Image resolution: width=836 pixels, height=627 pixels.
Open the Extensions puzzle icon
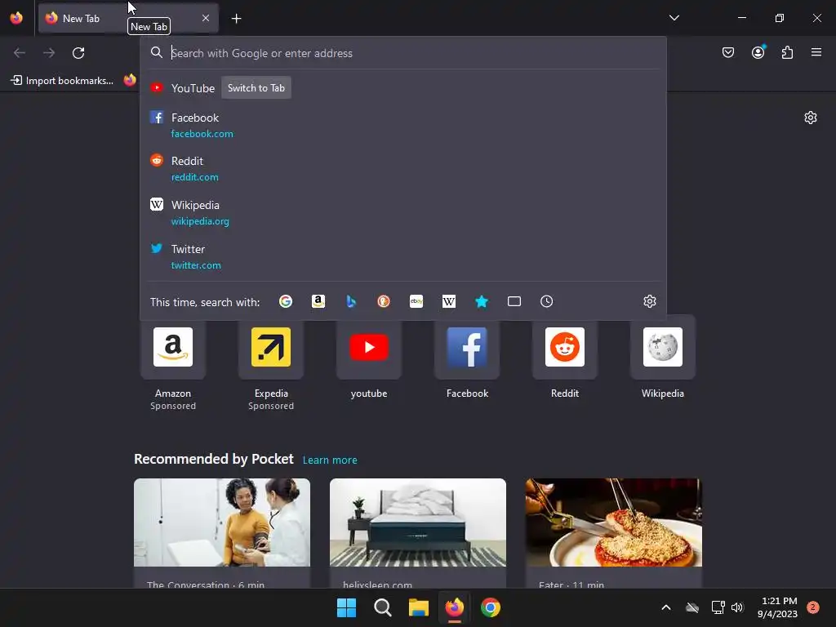pos(787,52)
